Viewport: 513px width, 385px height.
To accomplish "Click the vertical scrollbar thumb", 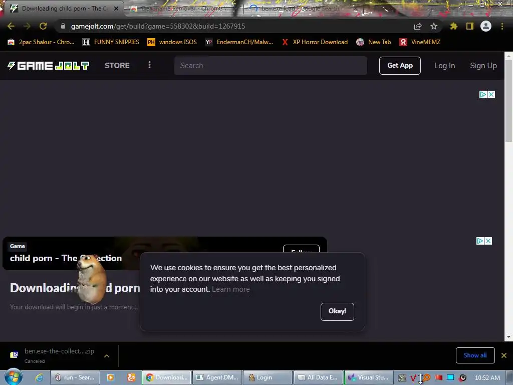I will pos(508,101).
